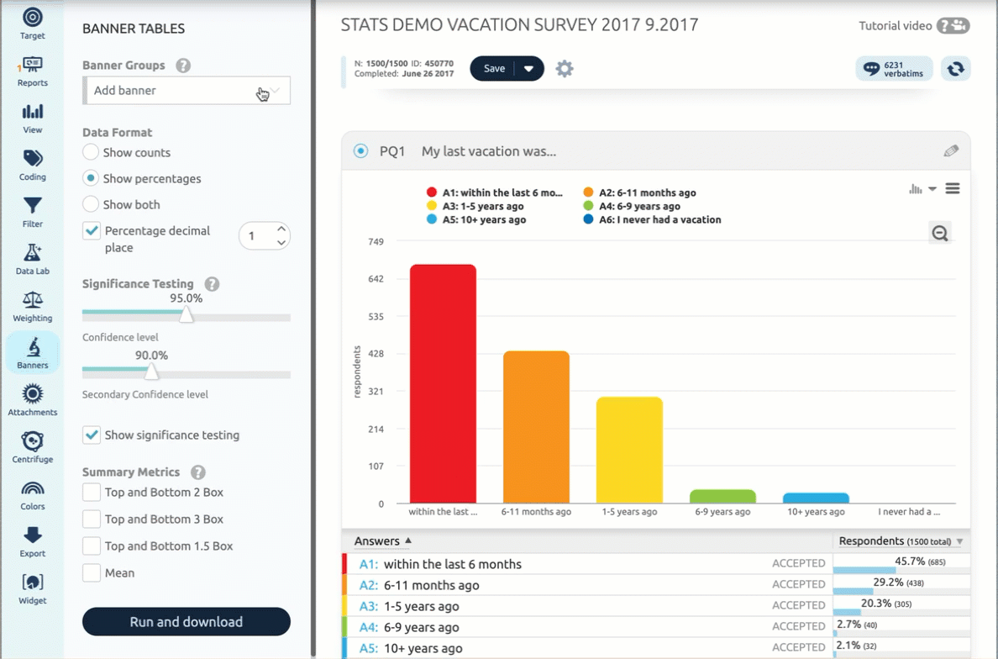Tick the Mean summary metric checkbox

(x=92, y=573)
